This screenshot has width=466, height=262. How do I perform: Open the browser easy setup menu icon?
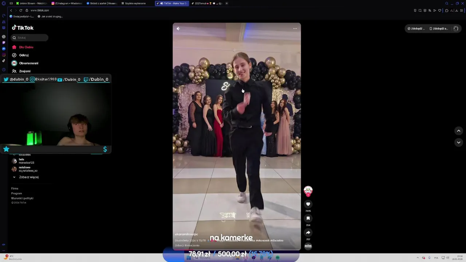click(462, 11)
